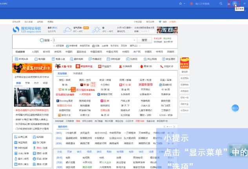Open 网易·邮箱 link

click(x=125, y=80)
